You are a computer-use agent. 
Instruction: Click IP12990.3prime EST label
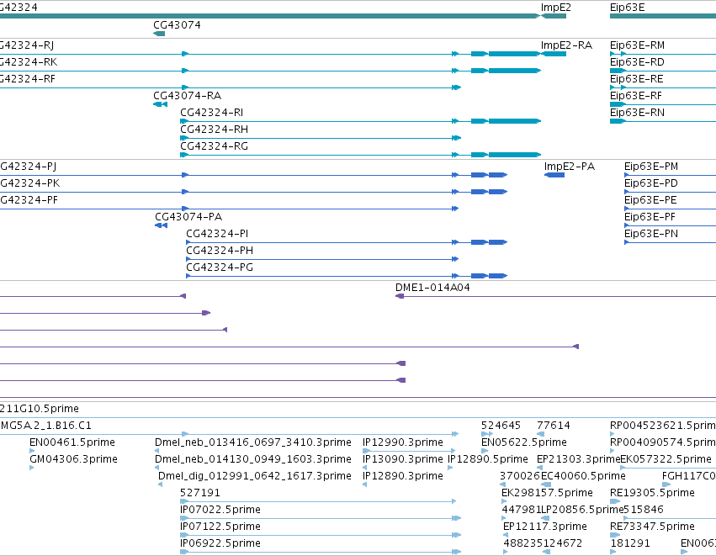pyautogui.click(x=403, y=442)
